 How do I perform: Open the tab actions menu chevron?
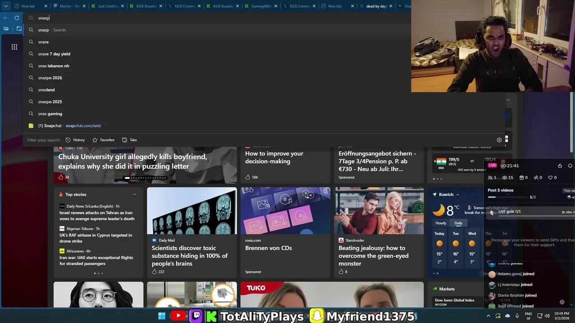[6, 6]
